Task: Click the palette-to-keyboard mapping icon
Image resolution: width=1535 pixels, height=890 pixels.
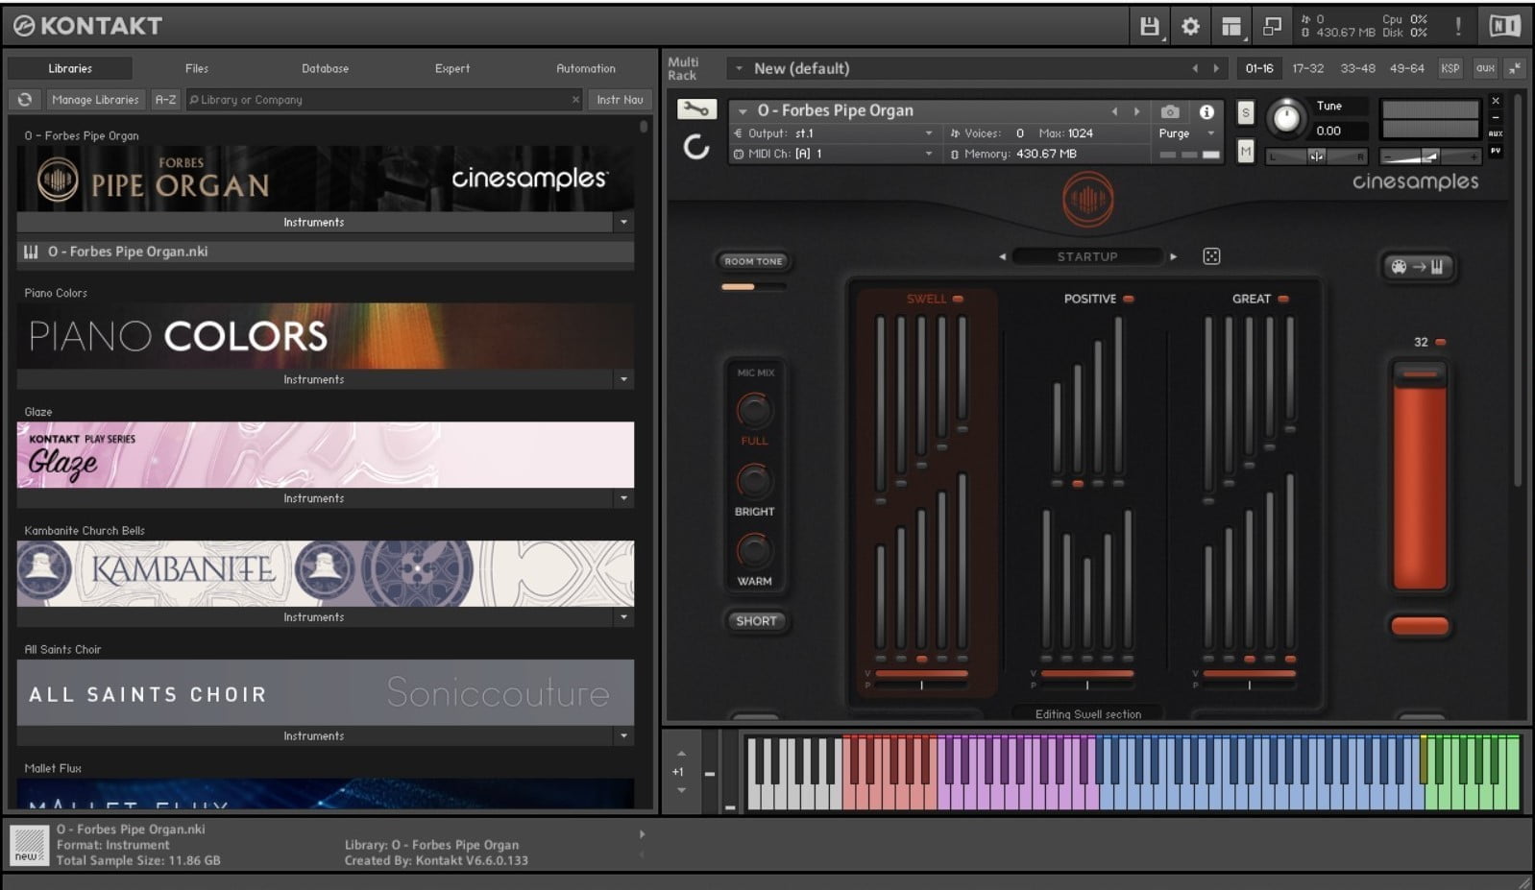Action: click(1418, 267)
